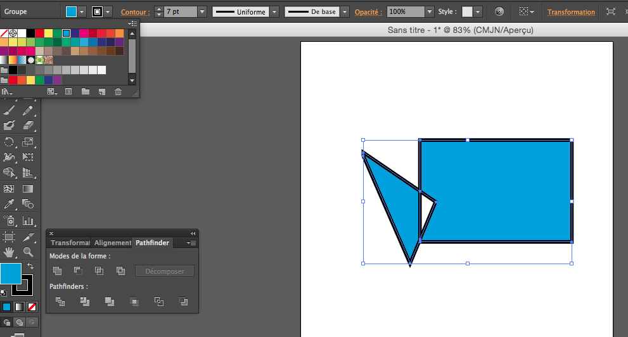Open the De base brush definition dropdown
Screen dimensions: 628x337
coord(345,12)
